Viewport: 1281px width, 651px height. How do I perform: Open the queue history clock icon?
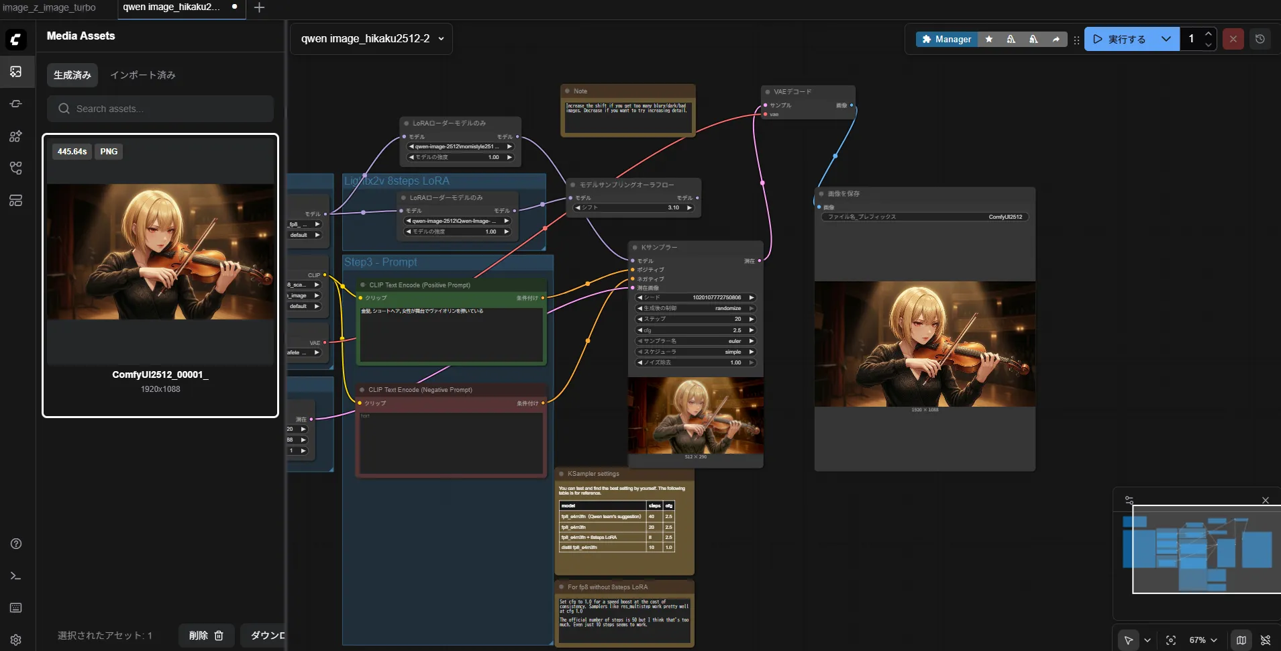1260,39
